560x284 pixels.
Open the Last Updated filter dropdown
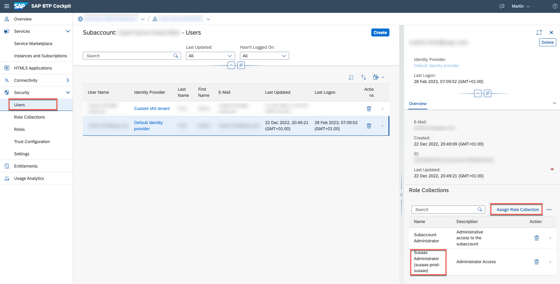coord(210,56)
